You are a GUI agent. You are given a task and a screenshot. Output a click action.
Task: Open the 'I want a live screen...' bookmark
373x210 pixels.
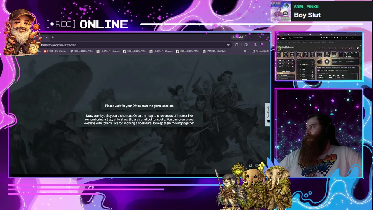click(x=55, y=51)
